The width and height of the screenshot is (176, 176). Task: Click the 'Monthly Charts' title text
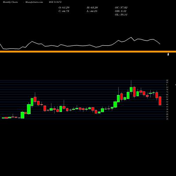(10, 2)
